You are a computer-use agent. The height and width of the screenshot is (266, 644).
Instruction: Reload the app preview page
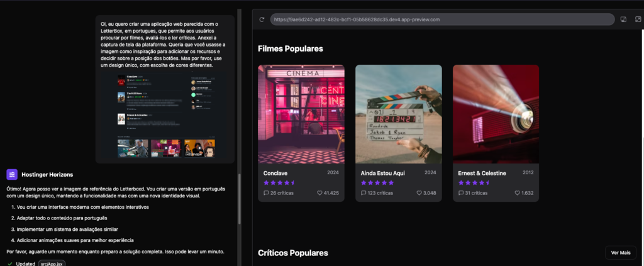click(x=262, y=19)
